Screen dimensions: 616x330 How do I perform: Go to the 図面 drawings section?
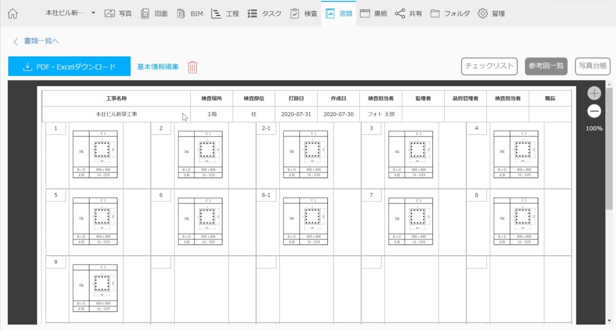[x=154, y=14]
